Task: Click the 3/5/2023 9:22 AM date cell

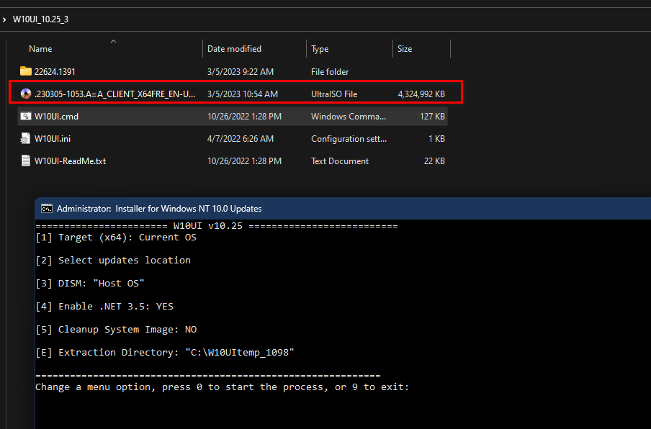Action: pos(241,72)
